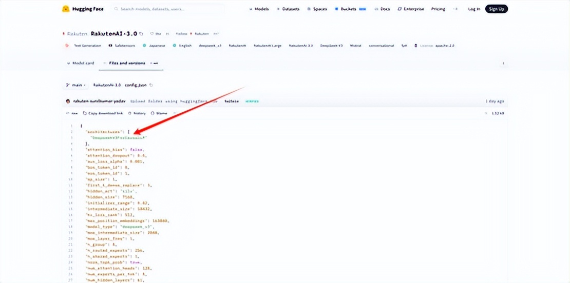Open the License apache-2.0 tag
The height and width of the screenshot is (283, 570).
(x=434, y=46)
